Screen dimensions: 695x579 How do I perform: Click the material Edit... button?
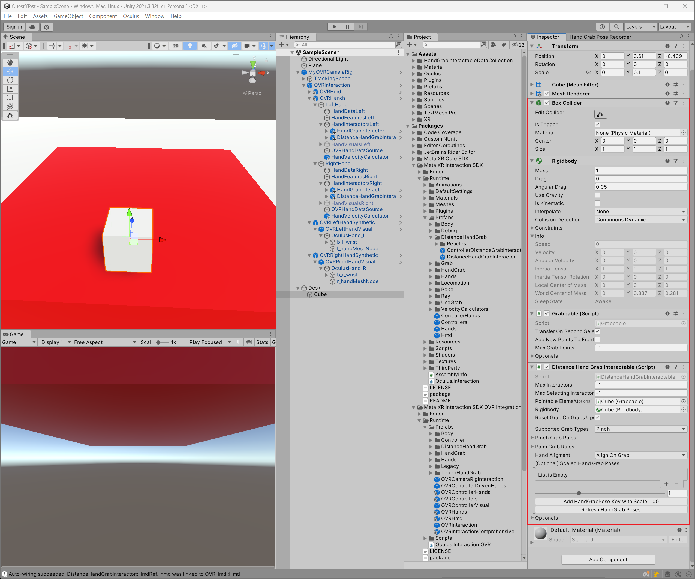pos(678,540)
